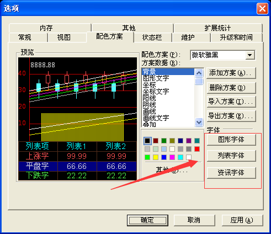Open the 图形字体 font settings
The width and height of the screenshot is (271, 234).
pyautogui.click(x=231, y=140)
